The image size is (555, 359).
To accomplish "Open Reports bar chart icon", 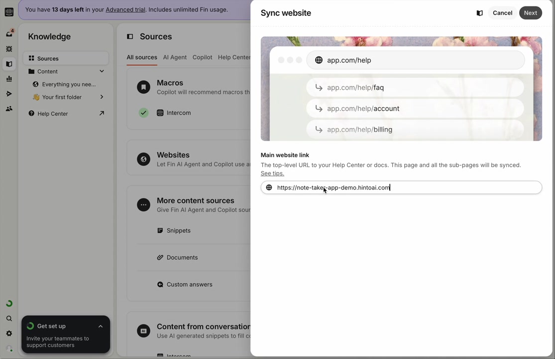I will click(9, 79).
